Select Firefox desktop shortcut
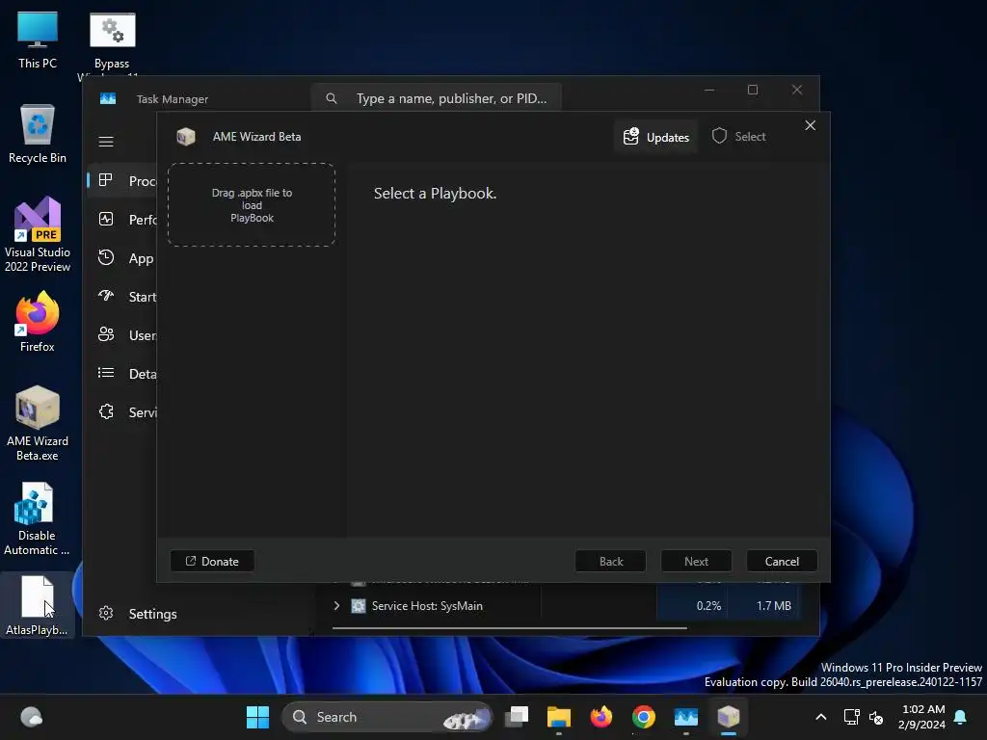 coord(38,321)
